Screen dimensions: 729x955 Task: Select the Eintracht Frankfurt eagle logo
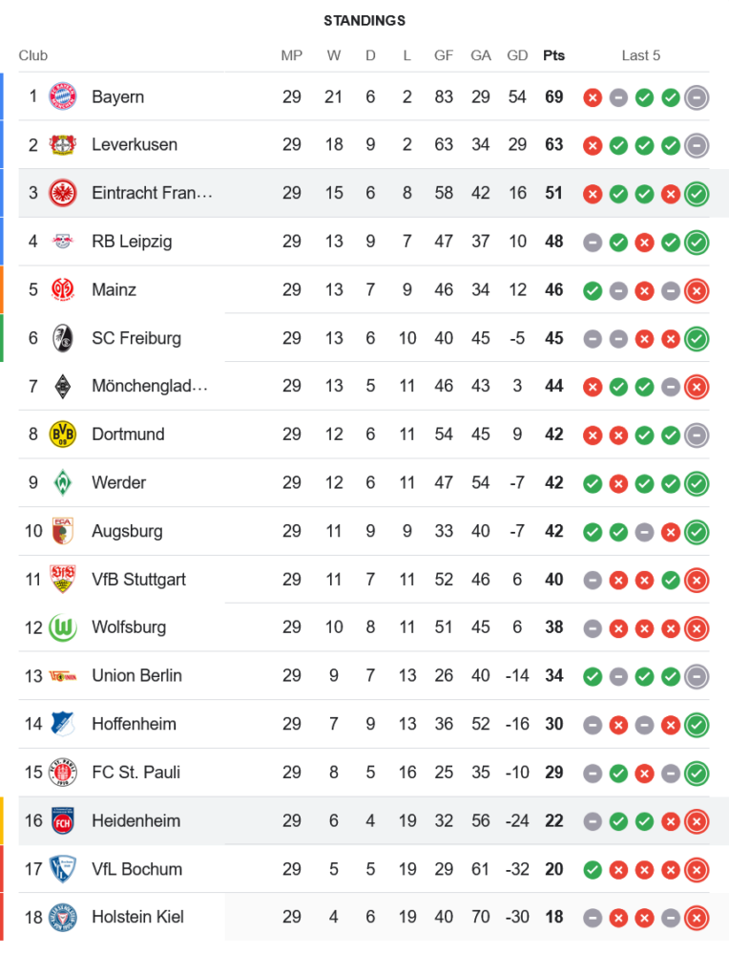[x=62, y=193]
